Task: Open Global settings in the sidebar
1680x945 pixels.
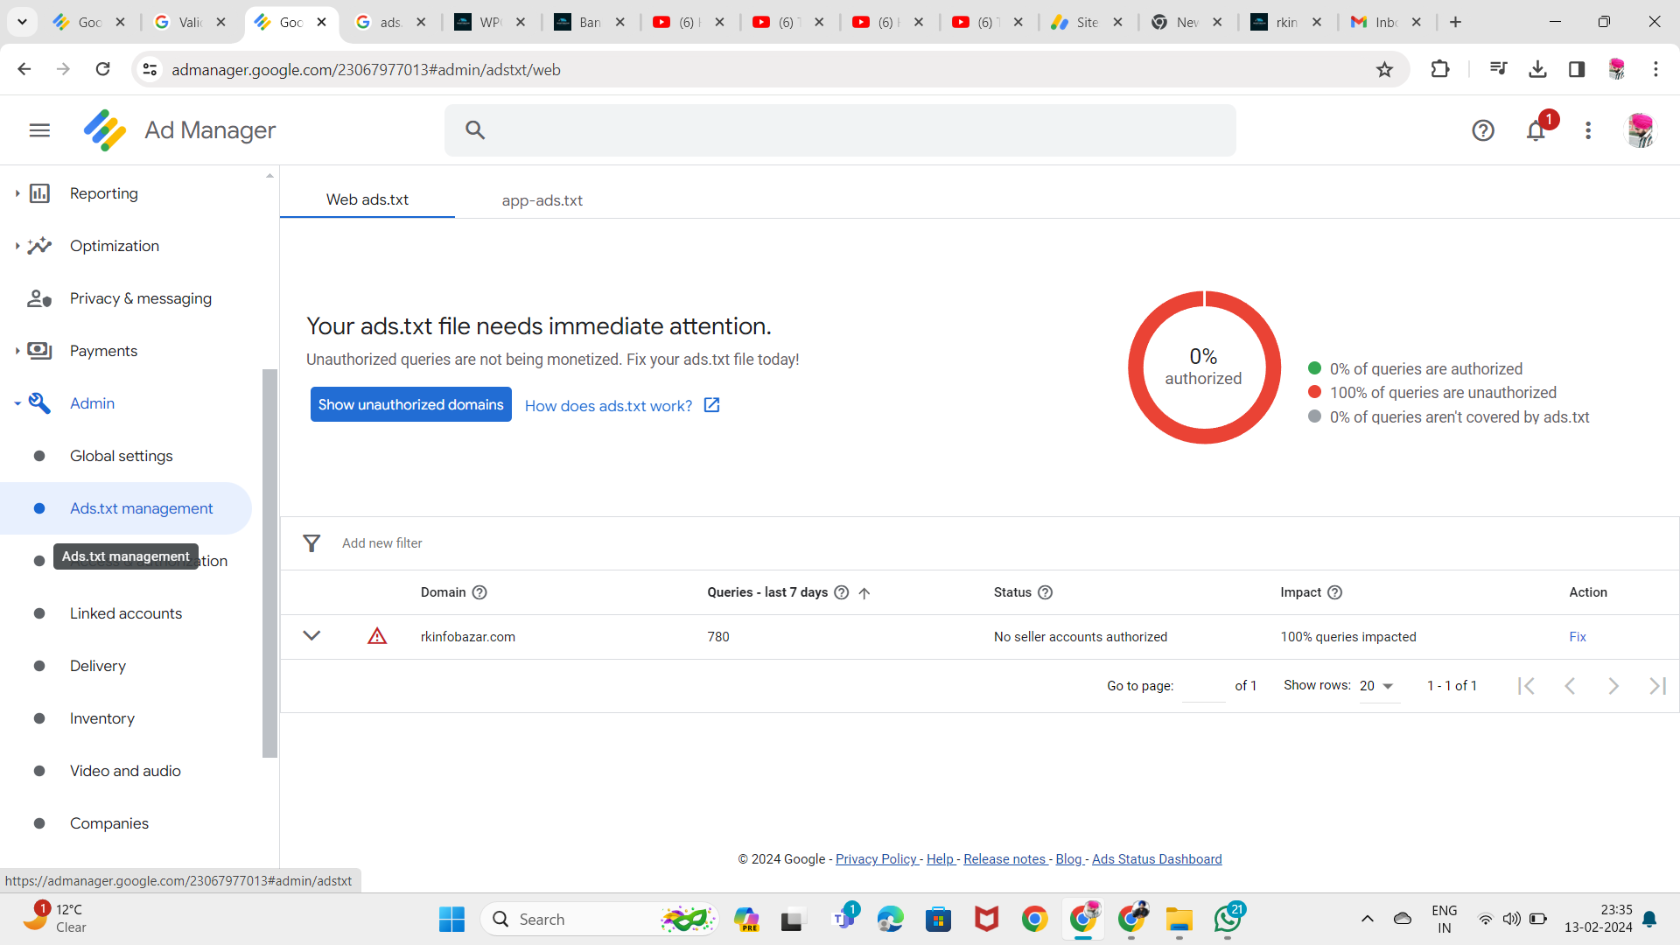Action: (x=122, y=456)
